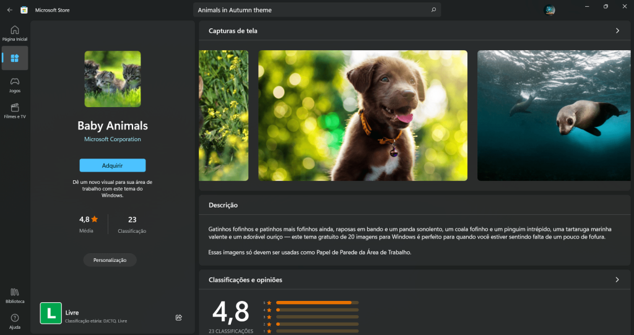Viewport: 634px width, 335px height.
Task: Click the Adquirir button
Action: pyautogui.click(x=113, y=165)
